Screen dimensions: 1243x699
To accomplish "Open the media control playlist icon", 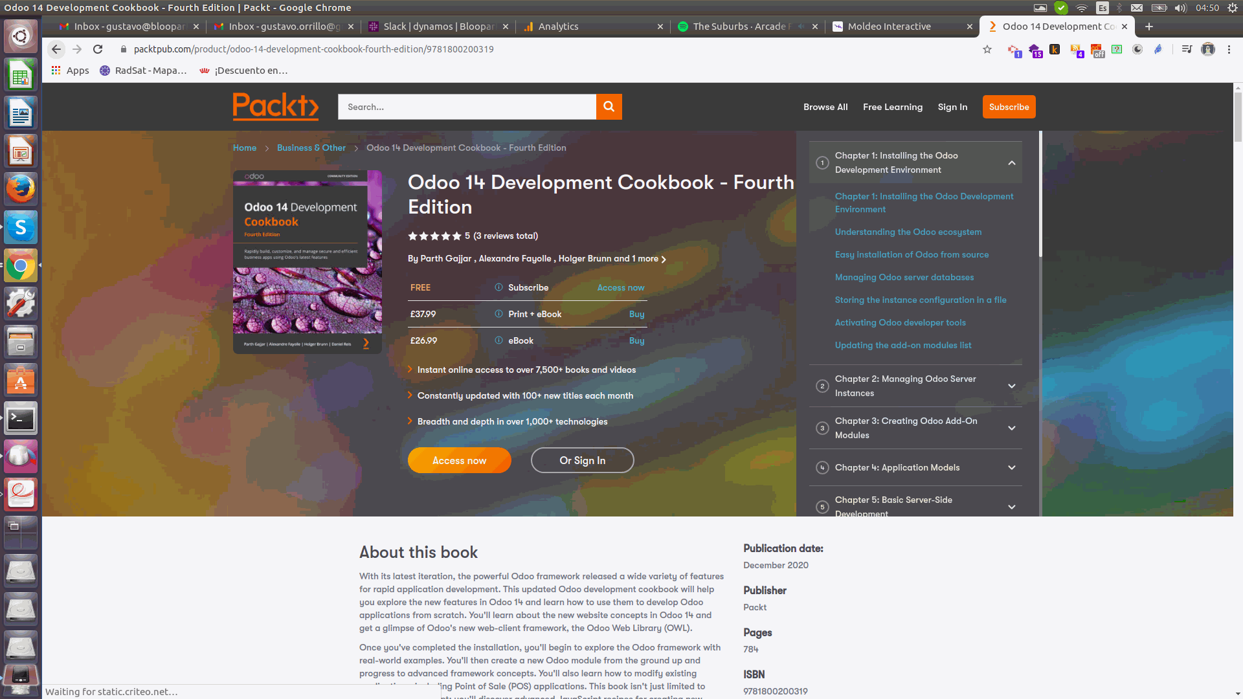I will pyautogui.click(x=1186, y=49).
